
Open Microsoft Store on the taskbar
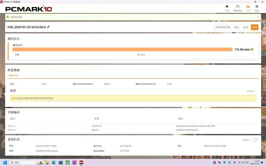pyautogui.click(x=61, y=162)
